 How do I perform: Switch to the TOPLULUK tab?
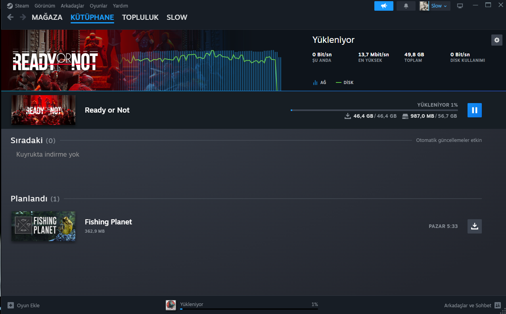(x=140, y=17)
